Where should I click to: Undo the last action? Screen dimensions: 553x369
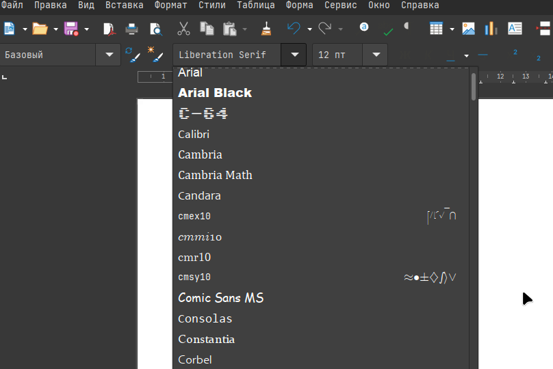pyautogui.click(x=294, y=29)
